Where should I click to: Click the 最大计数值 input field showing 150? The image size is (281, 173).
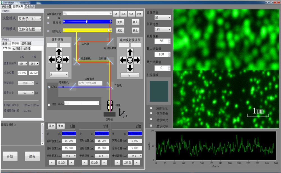click(x=161, y=54)
